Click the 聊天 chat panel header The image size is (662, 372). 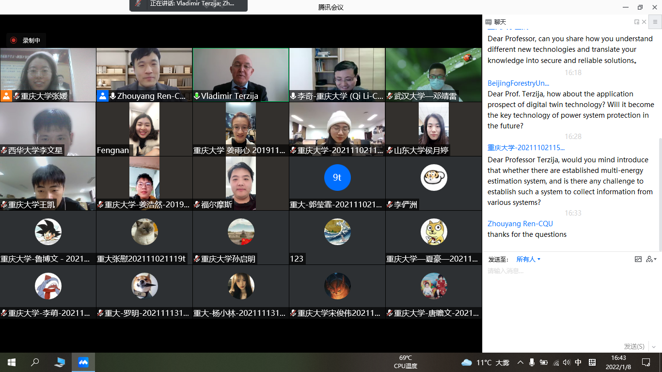(500, 22)
